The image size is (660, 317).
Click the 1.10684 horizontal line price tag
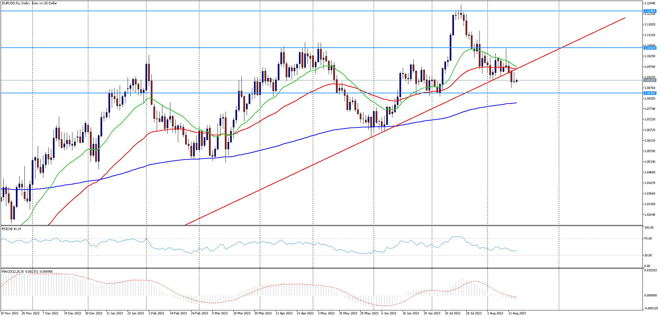coord(650,48)
